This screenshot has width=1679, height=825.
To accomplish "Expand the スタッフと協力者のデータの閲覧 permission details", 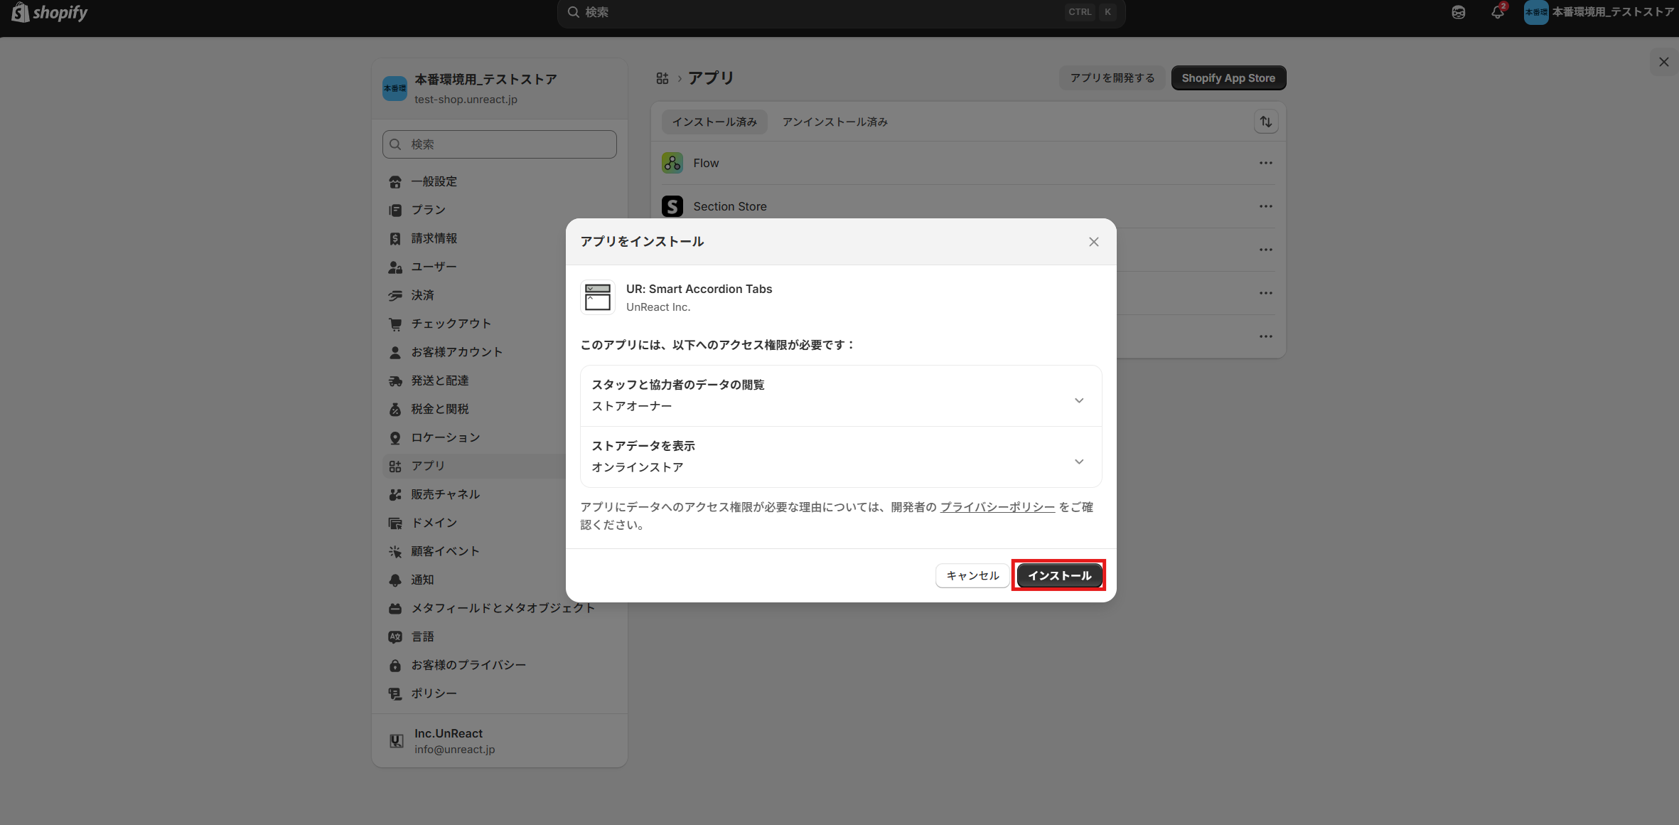I will click(1079, 400).
